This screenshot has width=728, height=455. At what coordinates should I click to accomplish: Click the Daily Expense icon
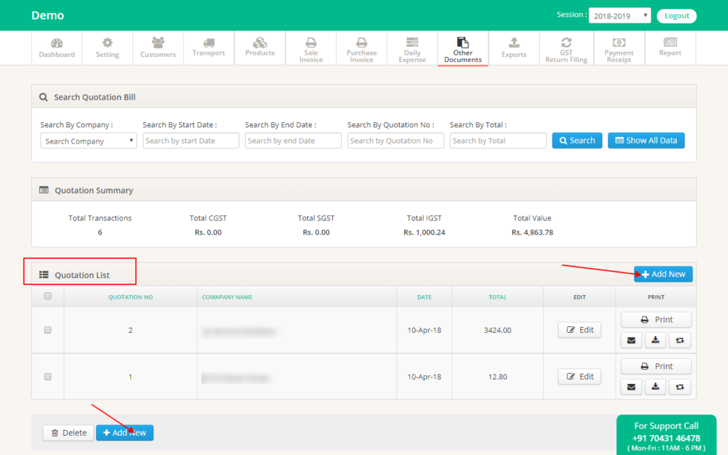(412, 43)
